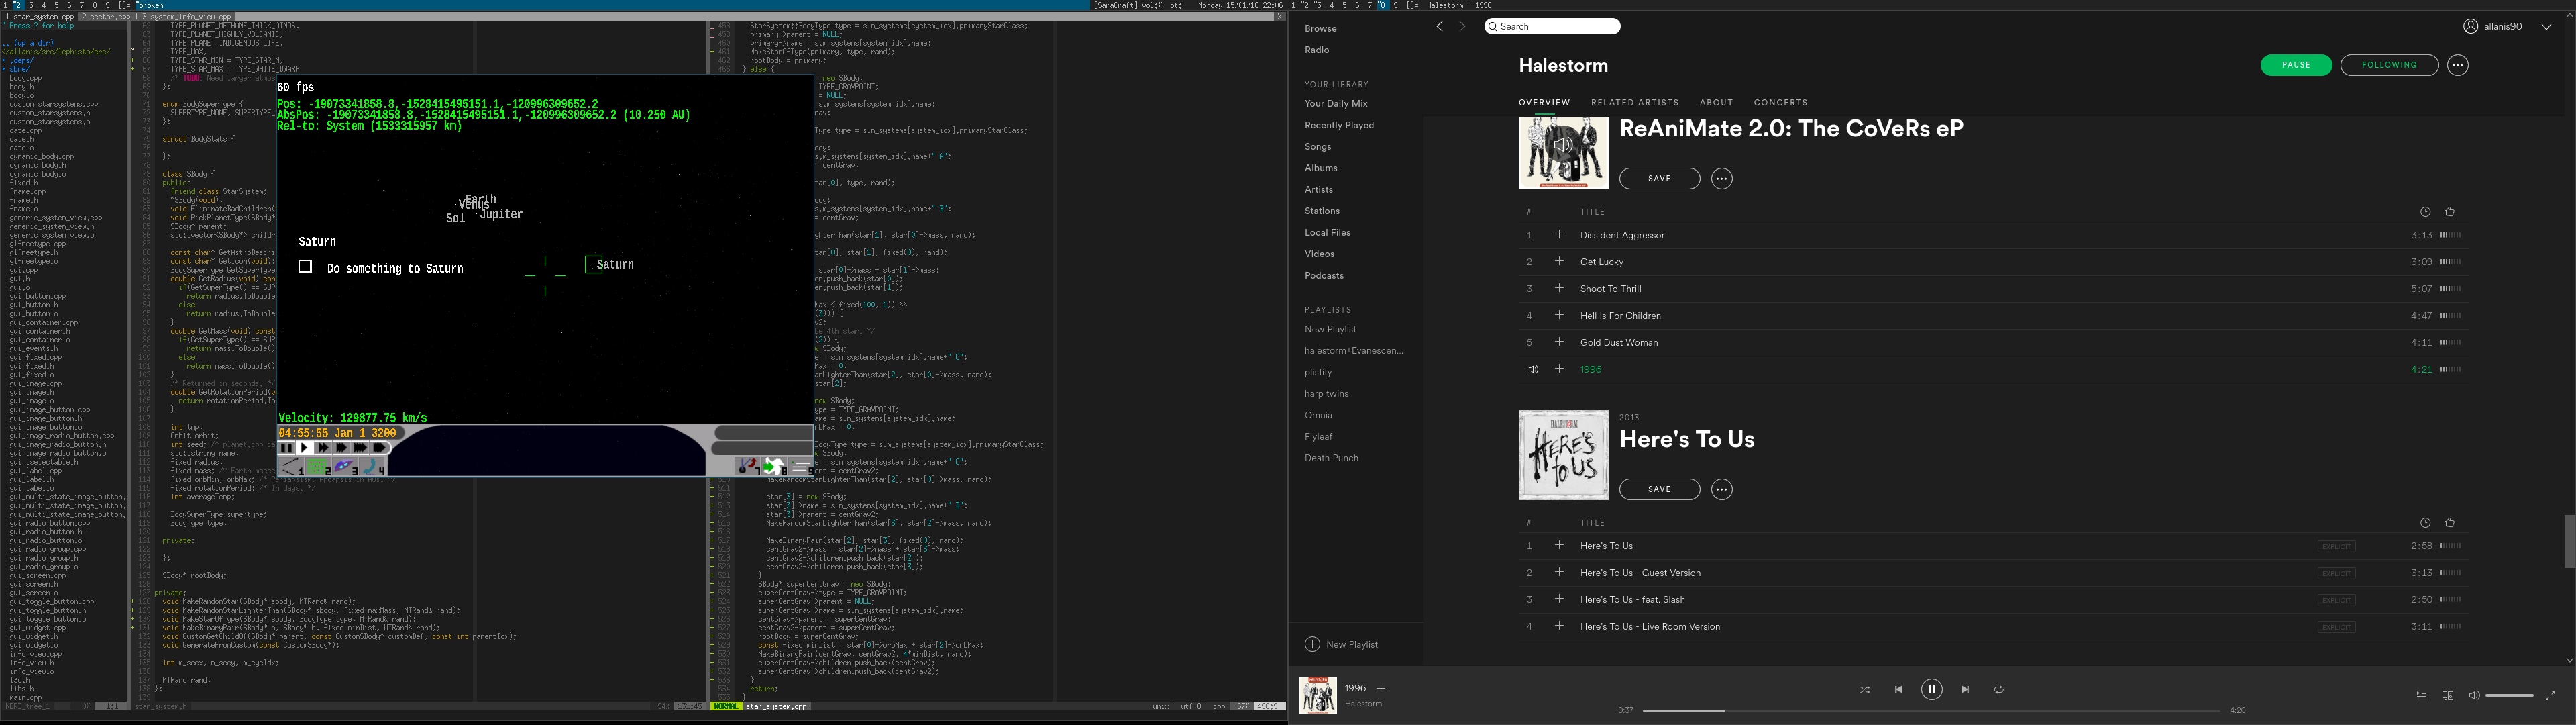
Task: Check 'Do something to Saturn' checkbox
Action: pos(305,267)
